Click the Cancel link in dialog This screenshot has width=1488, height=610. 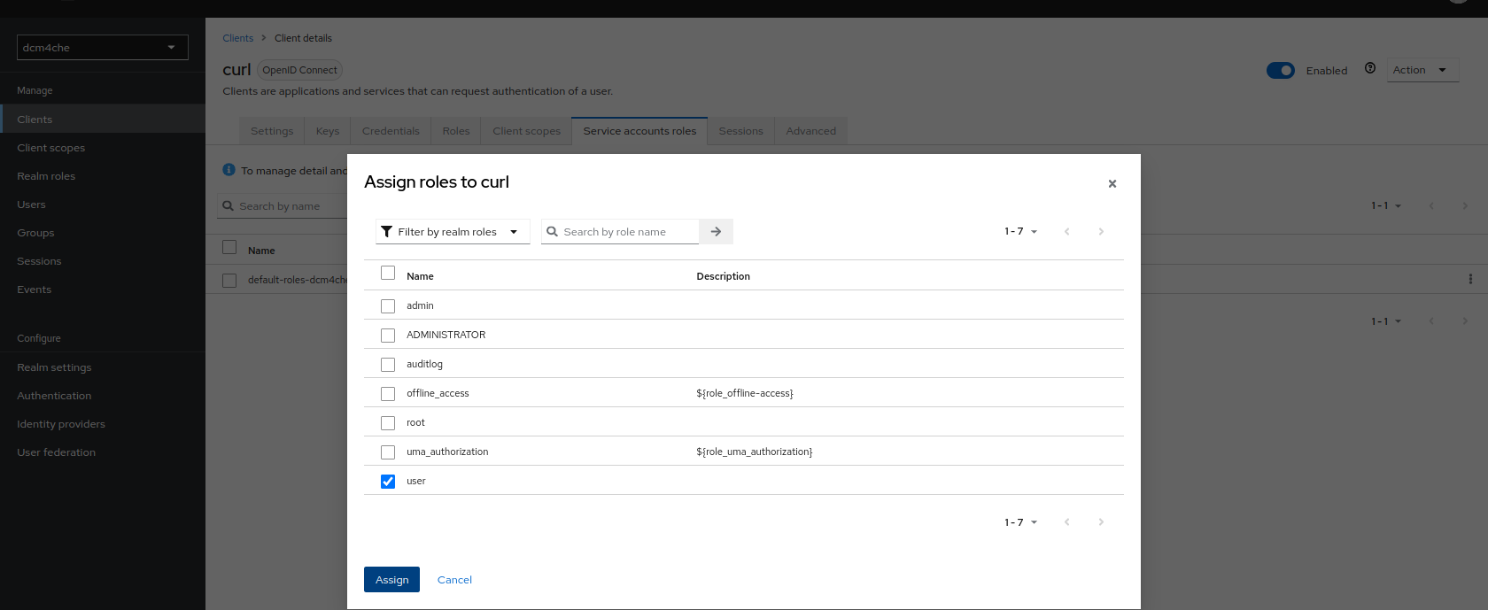tap(454, 580)
